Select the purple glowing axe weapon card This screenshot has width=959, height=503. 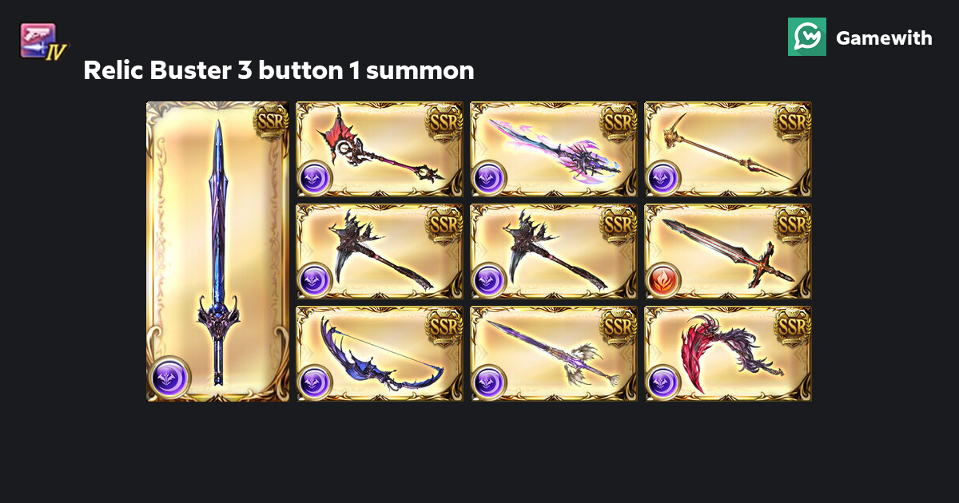point(554,149)
